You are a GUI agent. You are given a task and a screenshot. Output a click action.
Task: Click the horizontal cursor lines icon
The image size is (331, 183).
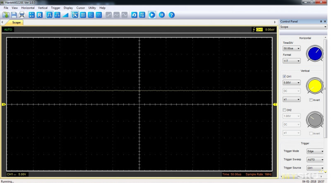tap(99, 15)
